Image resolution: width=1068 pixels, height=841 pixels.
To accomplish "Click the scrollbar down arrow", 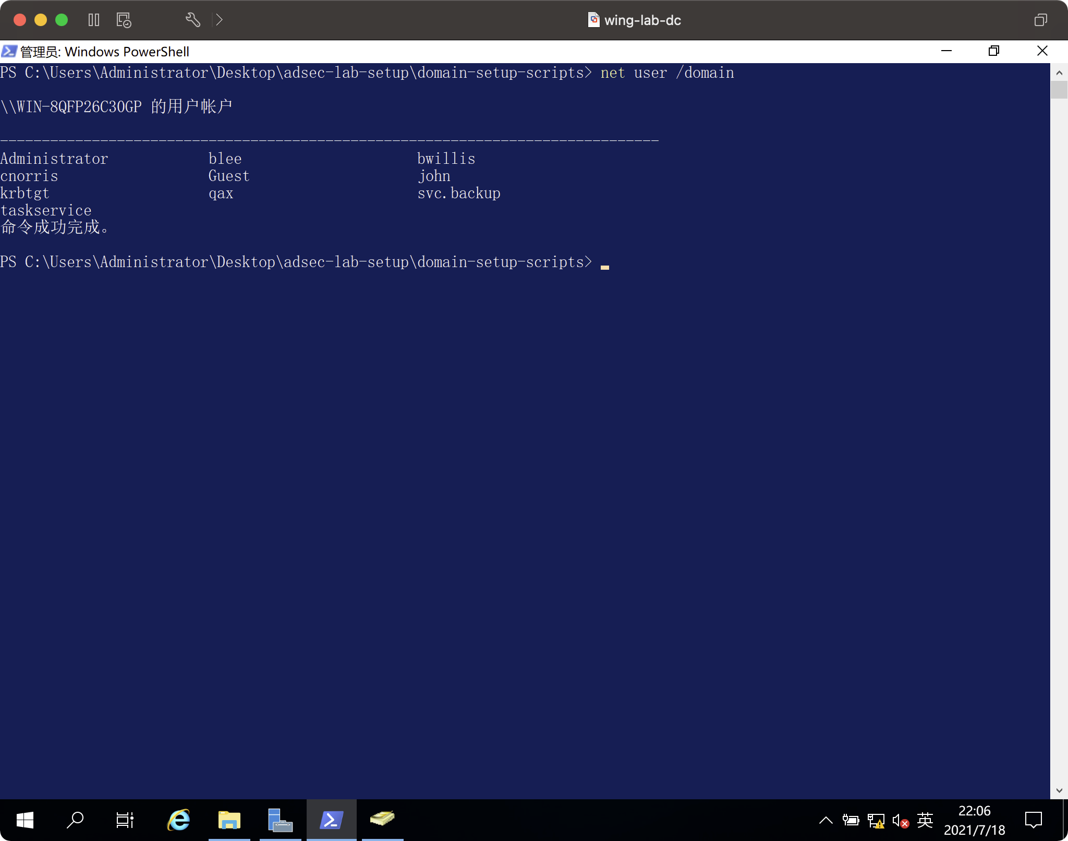I will pyautogui.click(x=1059, y=790).
